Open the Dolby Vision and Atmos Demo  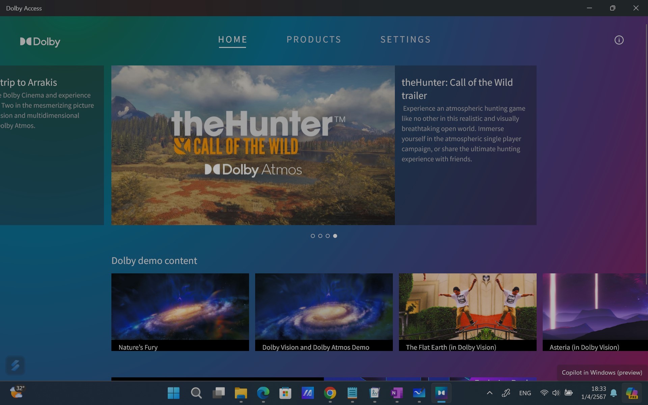pos(324,312)
